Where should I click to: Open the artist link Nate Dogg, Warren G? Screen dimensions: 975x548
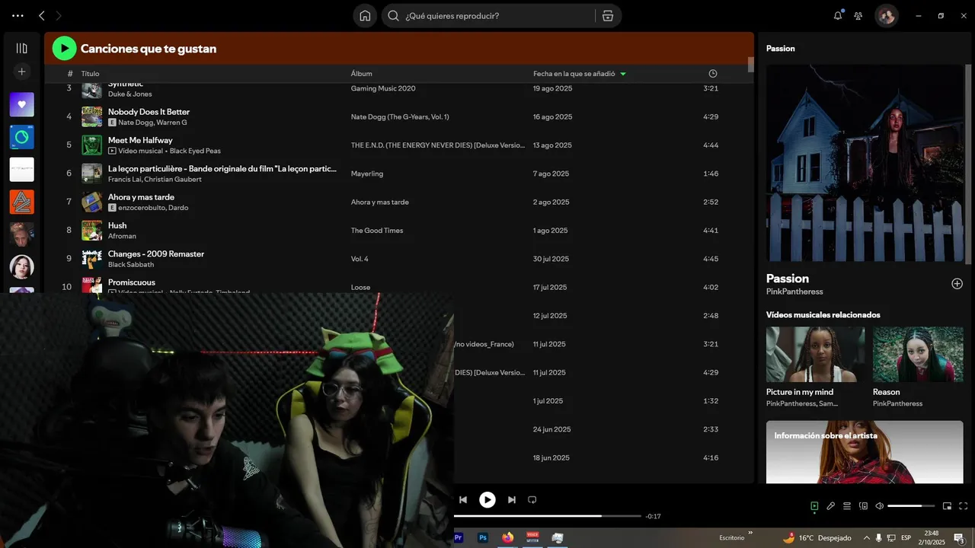152,123
